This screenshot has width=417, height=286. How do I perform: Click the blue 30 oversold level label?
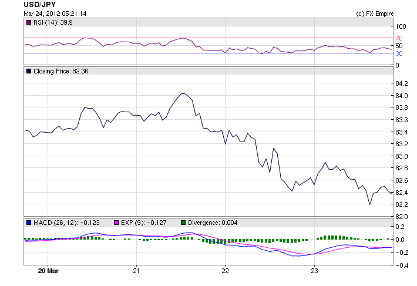pos(398,53)
